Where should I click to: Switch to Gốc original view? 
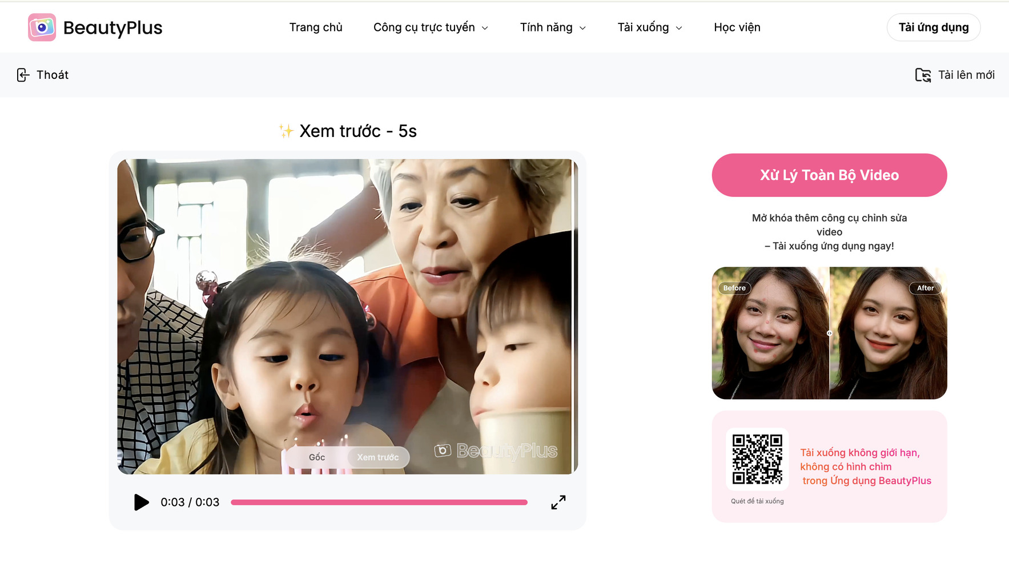[317, 457]
